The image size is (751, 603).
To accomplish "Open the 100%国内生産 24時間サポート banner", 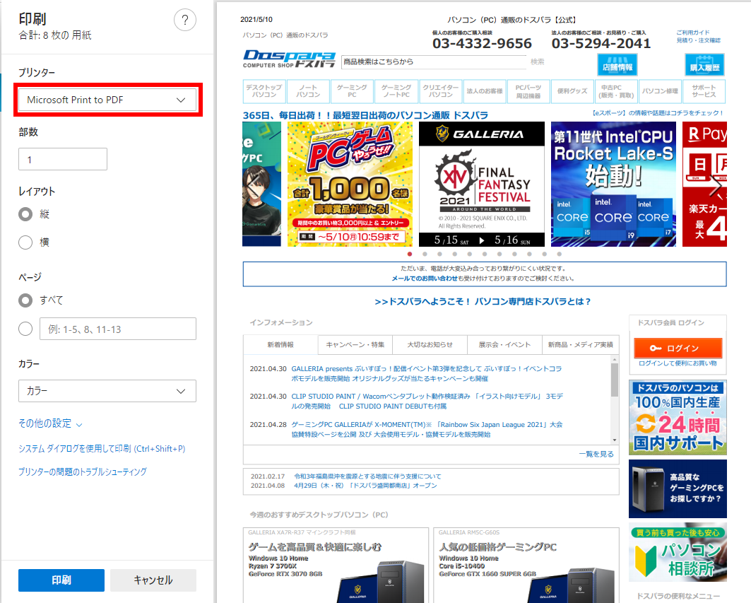I will point(678,418).
